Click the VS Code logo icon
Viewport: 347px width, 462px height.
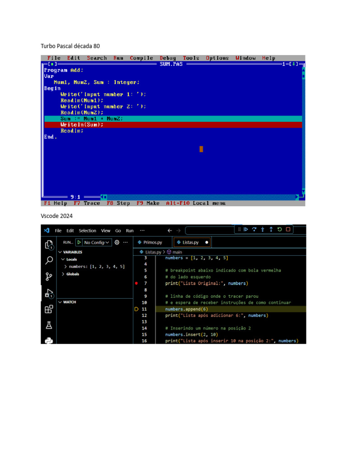[x=47, y=231]
